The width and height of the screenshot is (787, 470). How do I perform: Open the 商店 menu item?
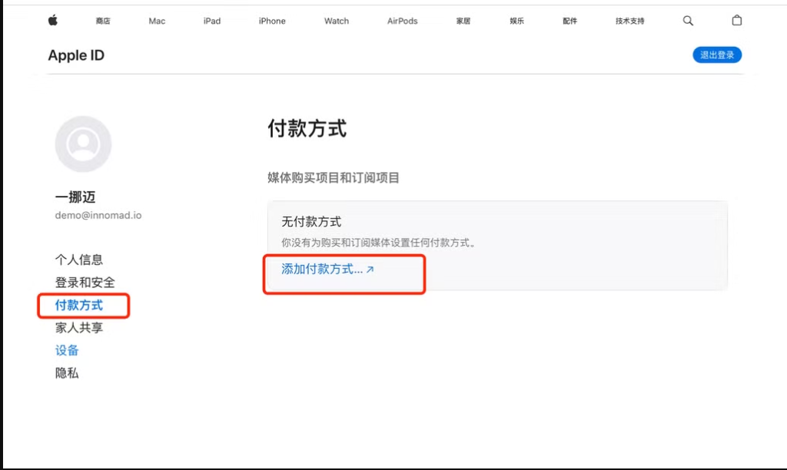(x=103, y=22)
